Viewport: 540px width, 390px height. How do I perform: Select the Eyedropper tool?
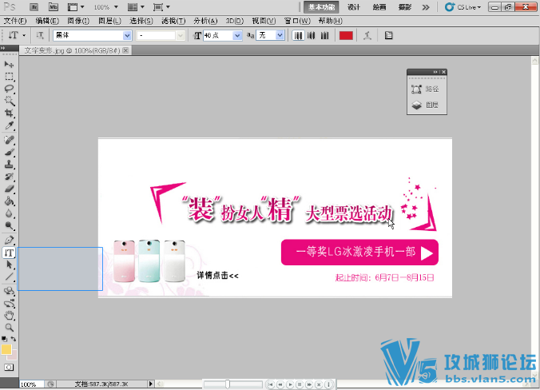[x=9, y=125]
